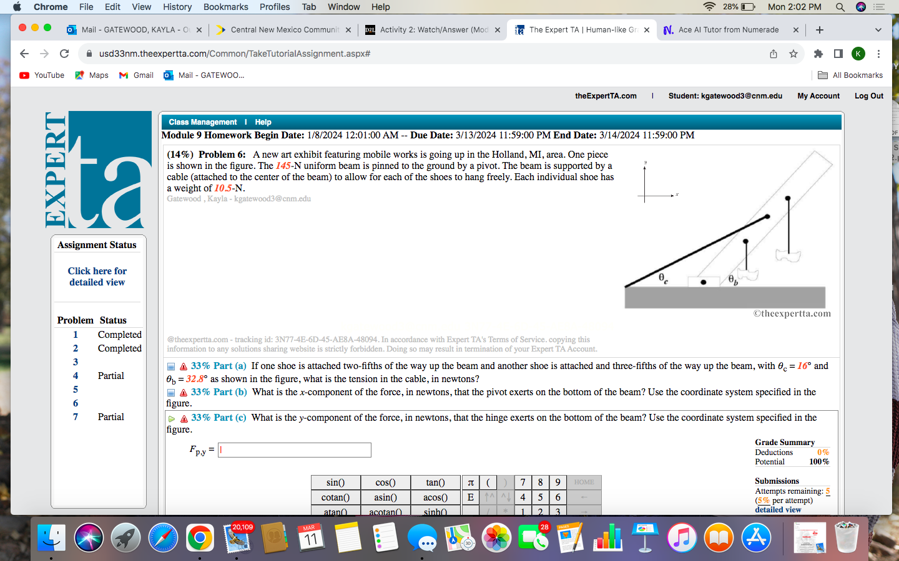Insert π from the calculator pad
Viewport: 899px width, 561px height.
click(x=471, y=482)
